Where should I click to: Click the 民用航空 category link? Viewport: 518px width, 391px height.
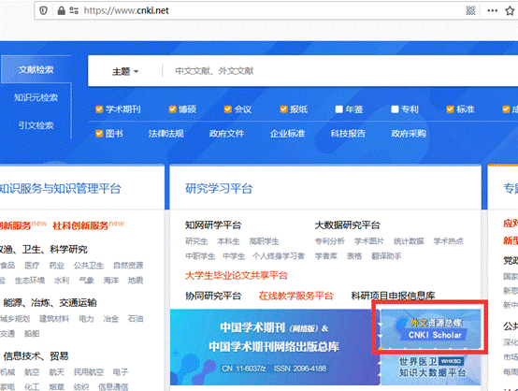[x=89, y=372]
